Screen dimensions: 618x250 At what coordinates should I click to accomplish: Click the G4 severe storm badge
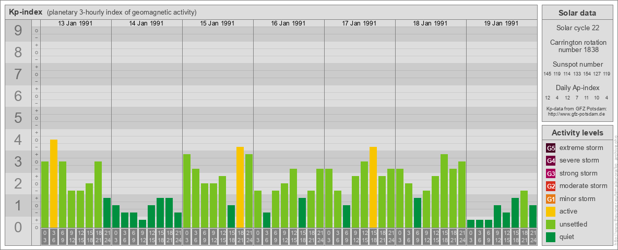click(x=551, y=161)
